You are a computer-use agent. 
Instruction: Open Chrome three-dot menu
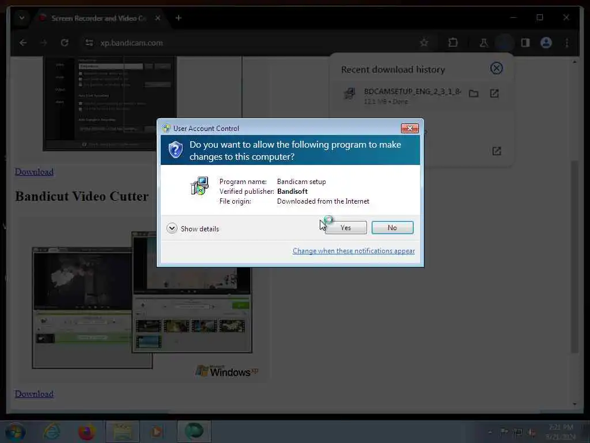click(x=567, y=43)
